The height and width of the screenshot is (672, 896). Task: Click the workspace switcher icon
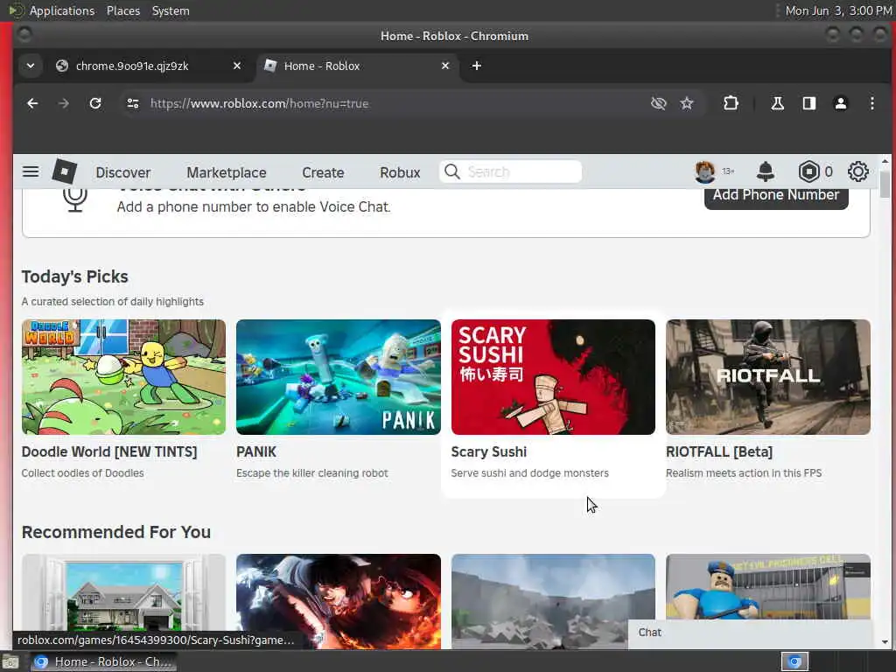(x=794, y=661)
